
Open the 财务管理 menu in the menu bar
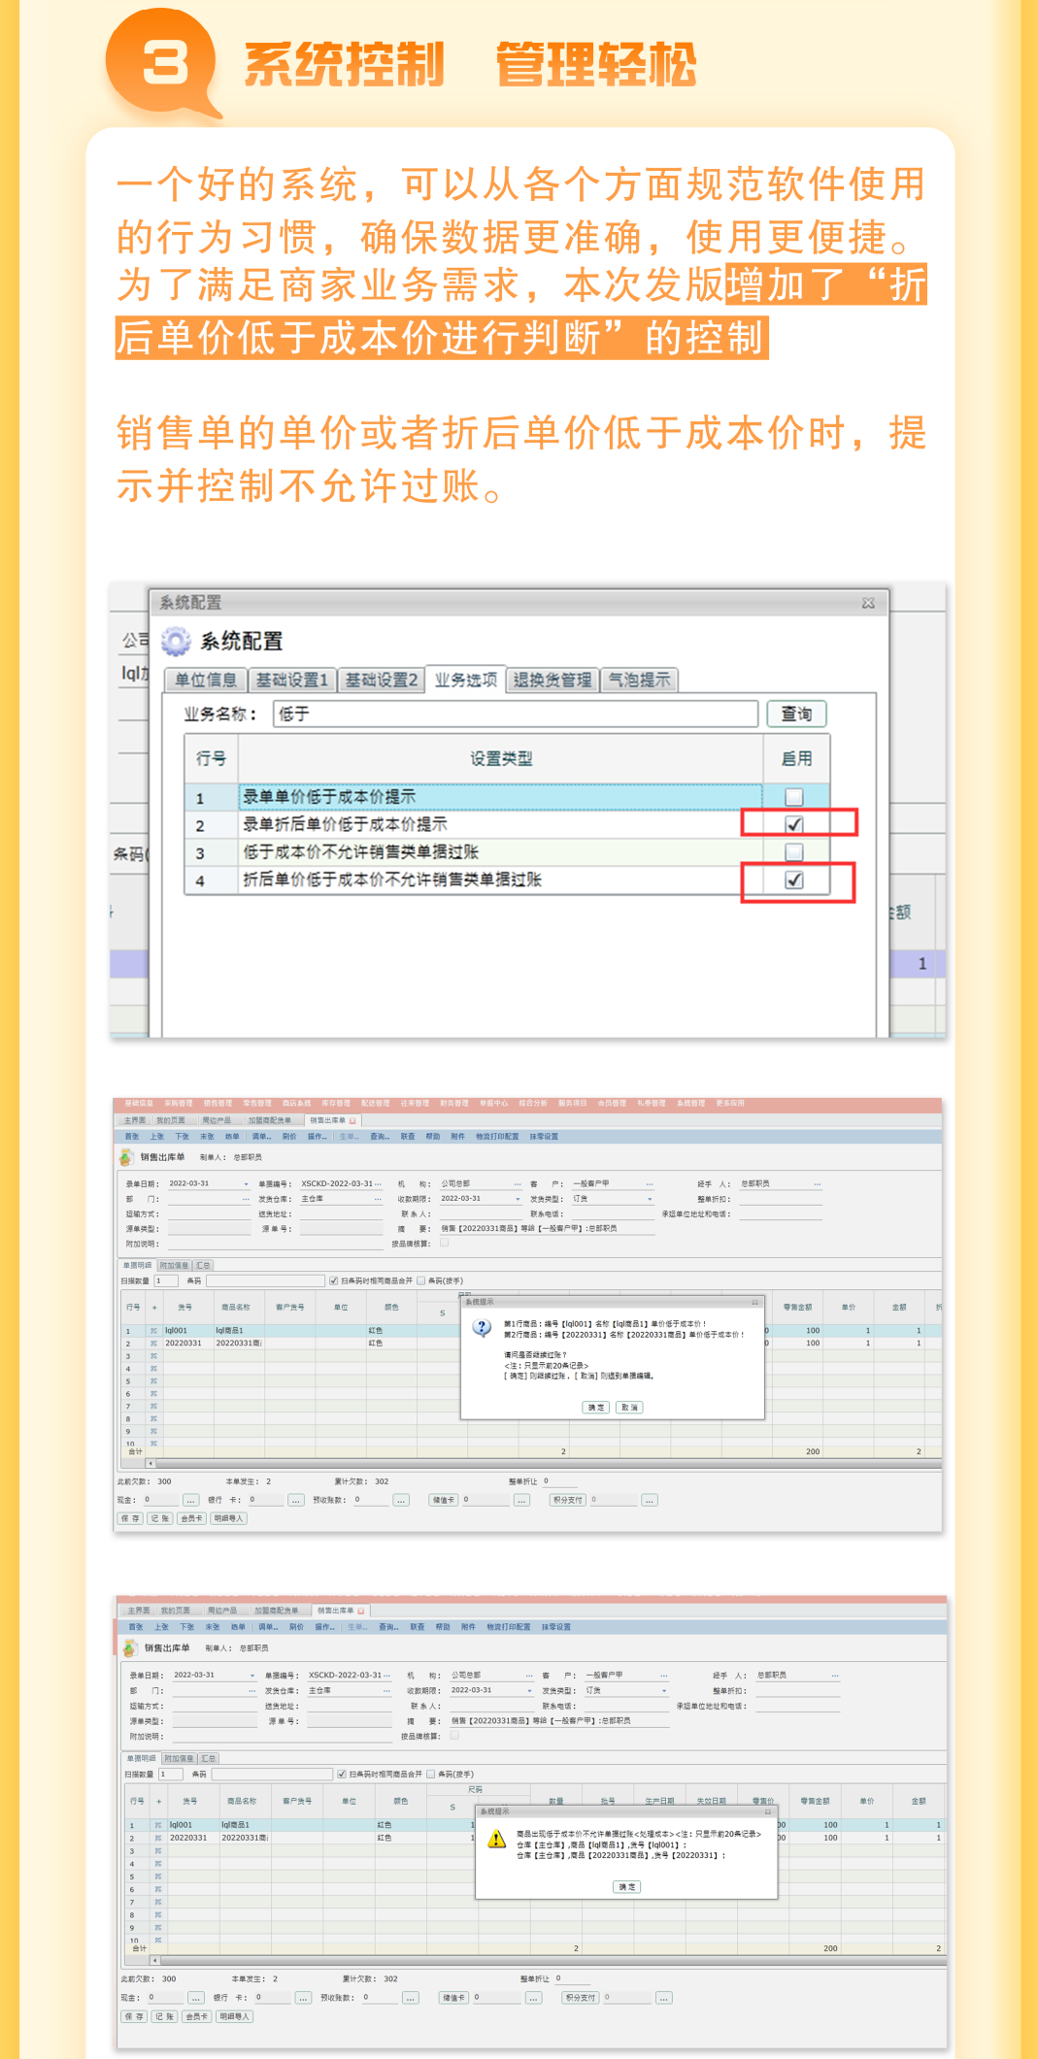pos(454,1103)
